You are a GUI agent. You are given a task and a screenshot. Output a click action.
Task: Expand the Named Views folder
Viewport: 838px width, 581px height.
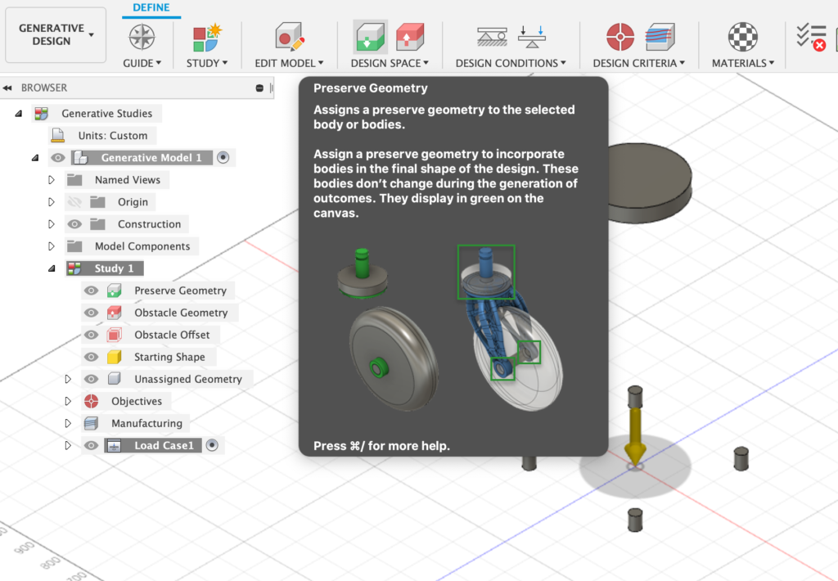pos(52,180)
